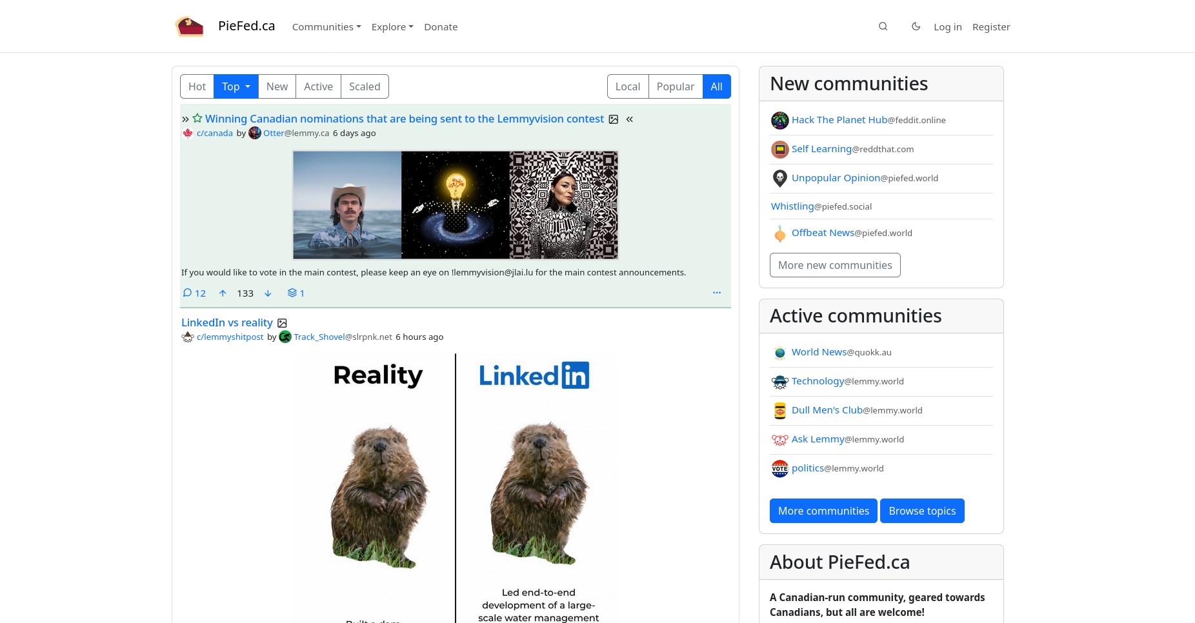The width and height of the screenshot is (1195, 623).
Task: Open the search magnifier icon
Action: (883, 26)
